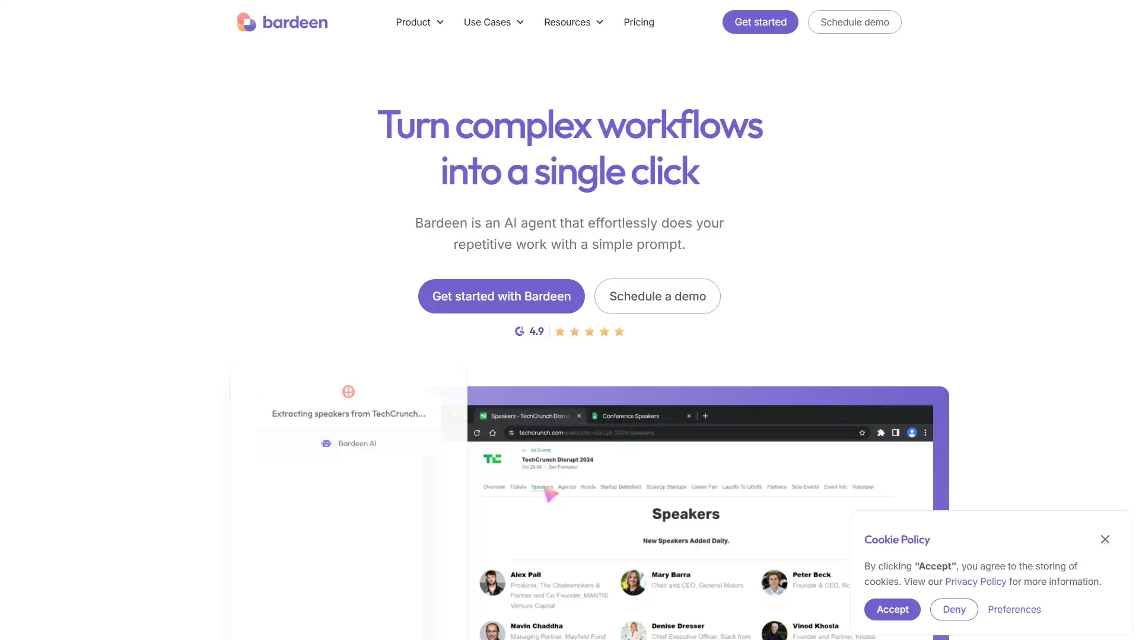Click the Schedule a demo button
Viewport: 1139px width, 640px height.
coord(658,296)
